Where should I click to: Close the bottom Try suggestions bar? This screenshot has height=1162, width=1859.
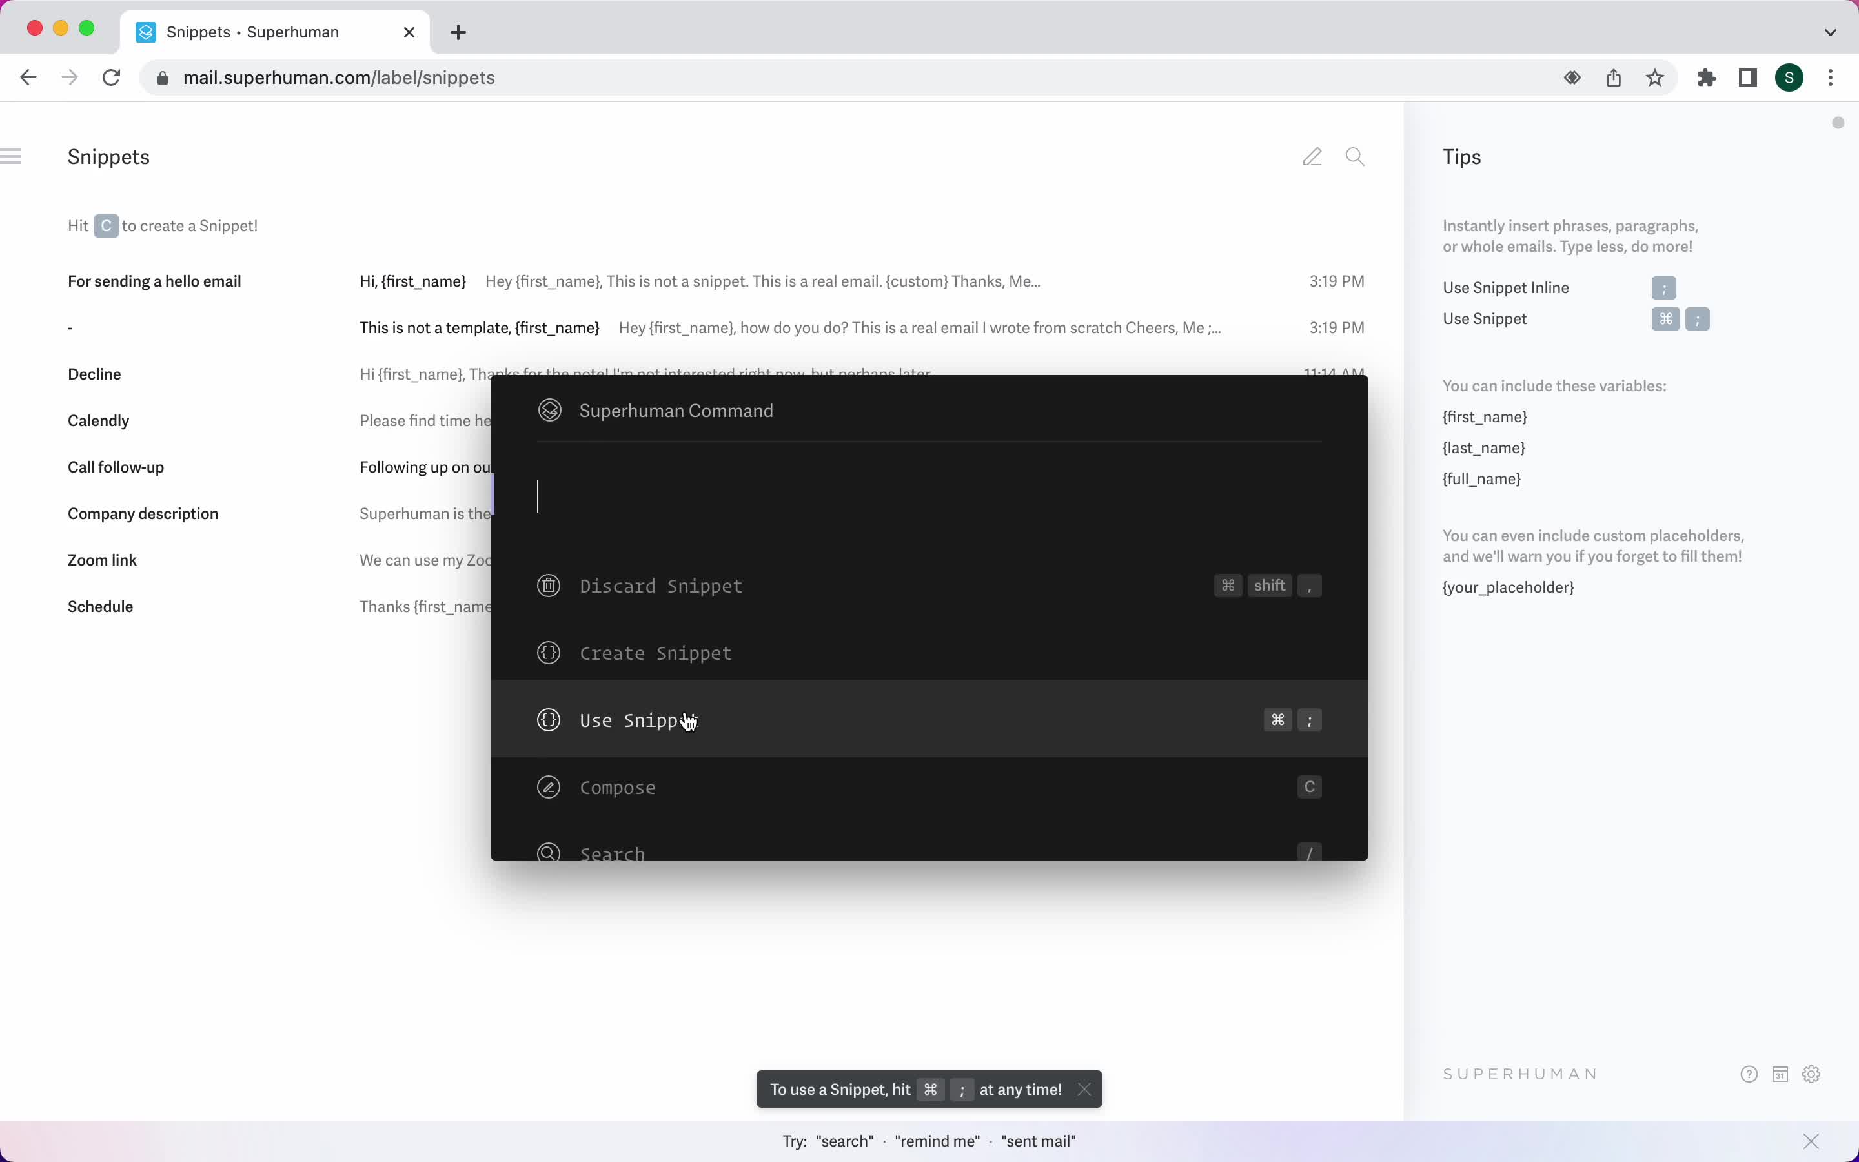[x=1811, y=1141]
